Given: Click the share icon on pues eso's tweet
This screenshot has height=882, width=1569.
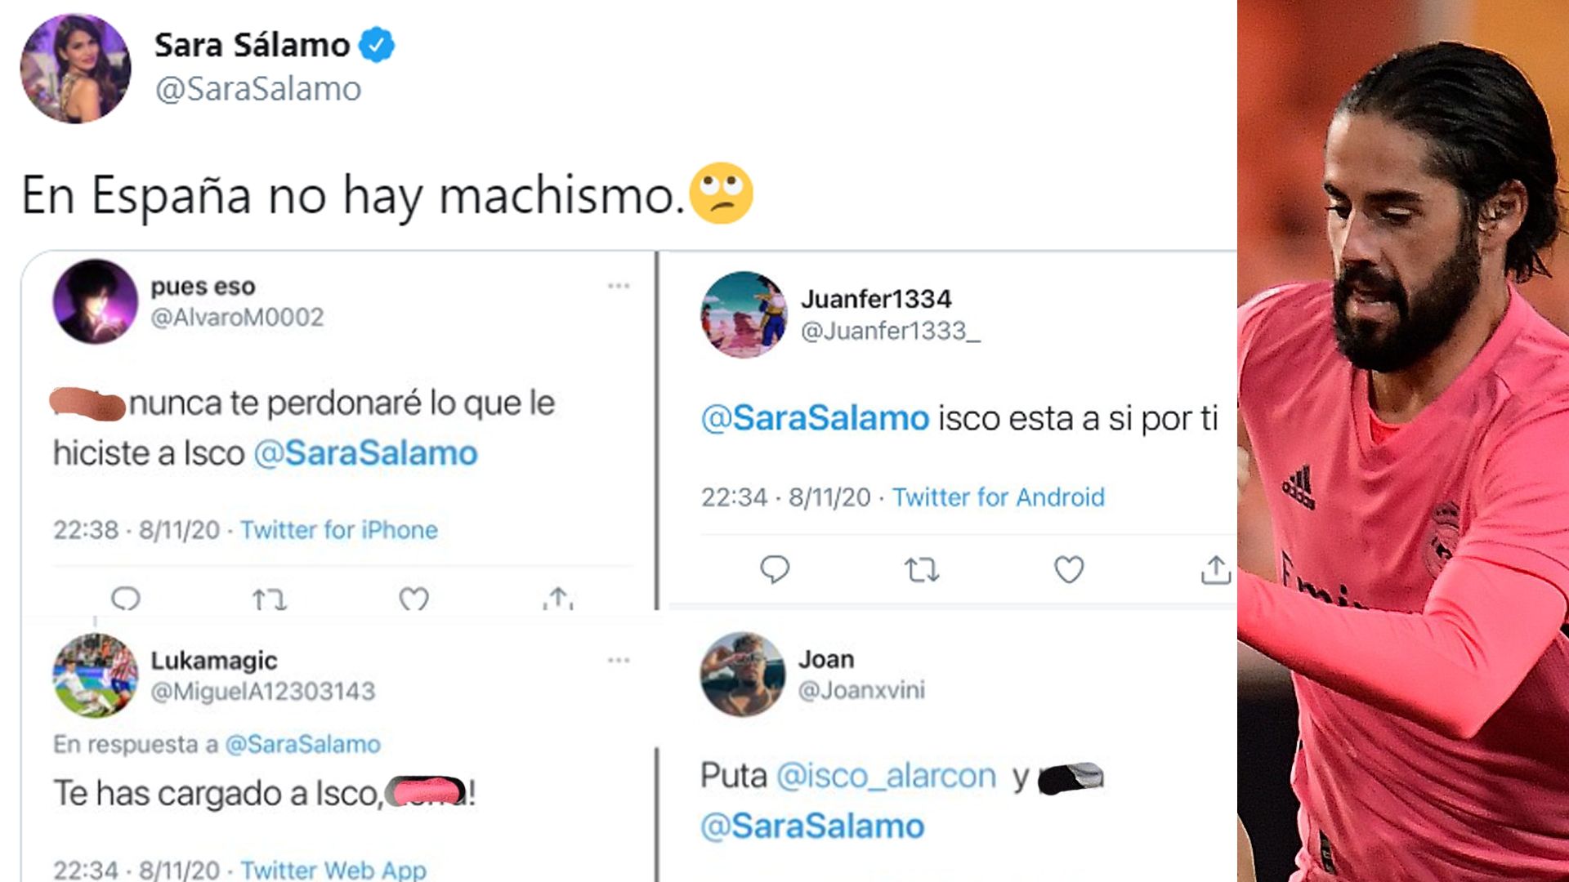Looking at the screenshot, I should pos(559,599).
